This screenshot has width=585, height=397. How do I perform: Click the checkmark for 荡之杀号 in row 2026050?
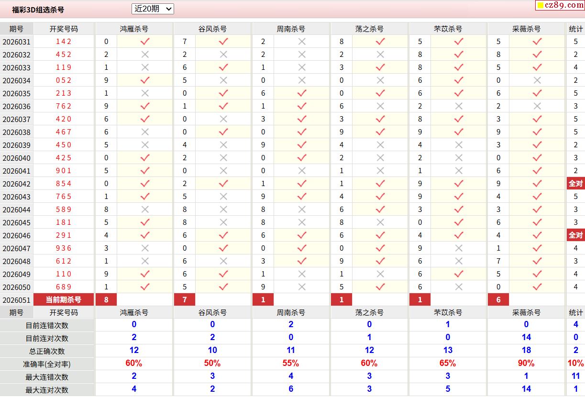[380, 287]
